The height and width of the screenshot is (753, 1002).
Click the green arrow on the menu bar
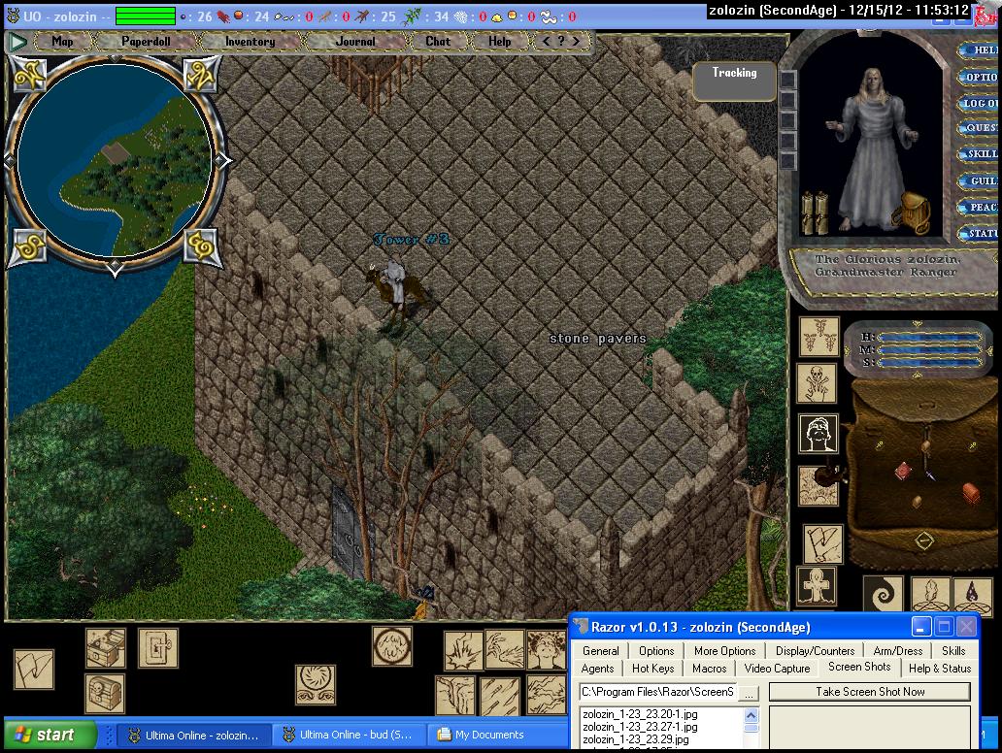pyautogui.click(x=17, y=42)
